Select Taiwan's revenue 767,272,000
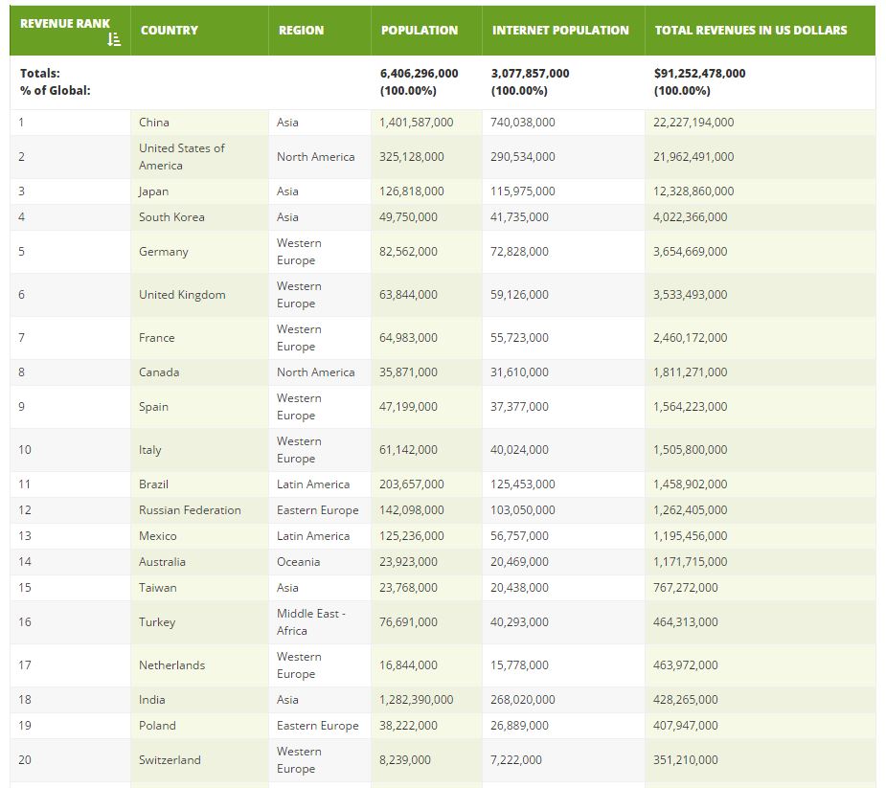The image size is (886, 788). tap(686, 588)
